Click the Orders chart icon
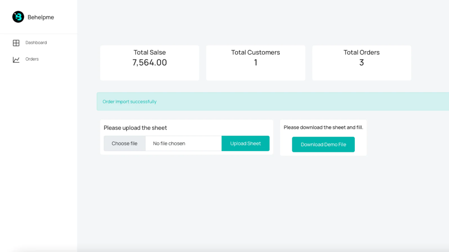This screenshot has height=252, width=449. [16, 60]
